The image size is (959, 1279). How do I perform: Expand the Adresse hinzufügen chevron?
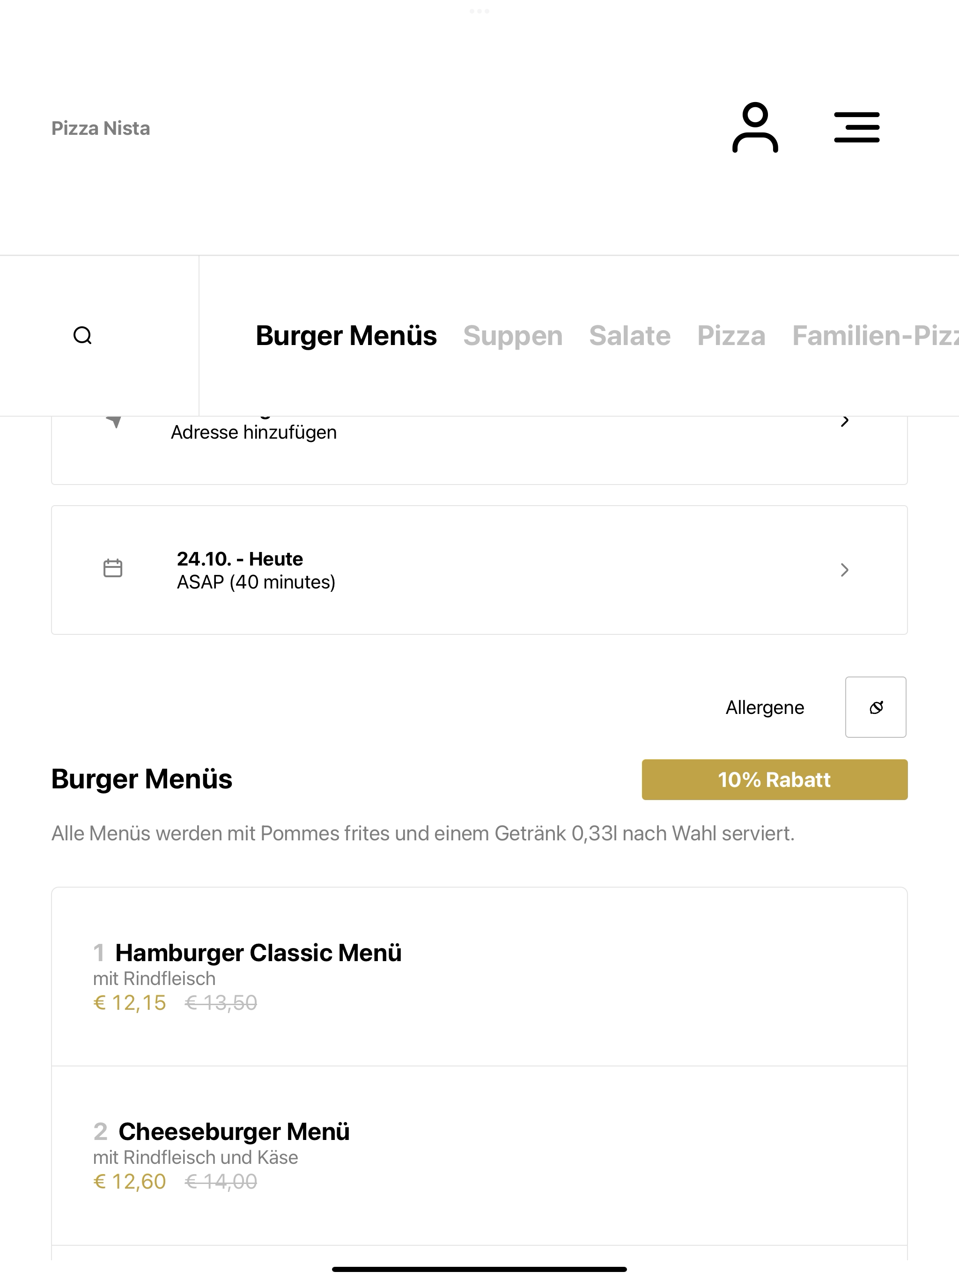pyautogui.click(x=844, y=421)
